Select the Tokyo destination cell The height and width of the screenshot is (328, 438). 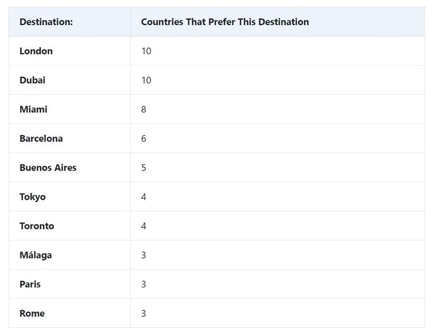click(x=33, y=197)
